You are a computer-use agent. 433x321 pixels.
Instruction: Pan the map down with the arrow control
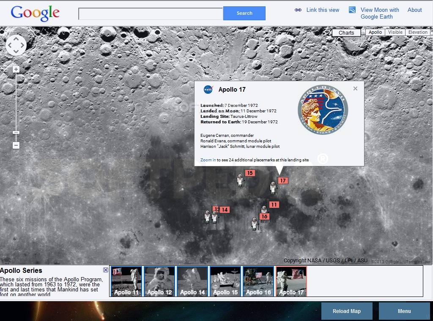16,51
